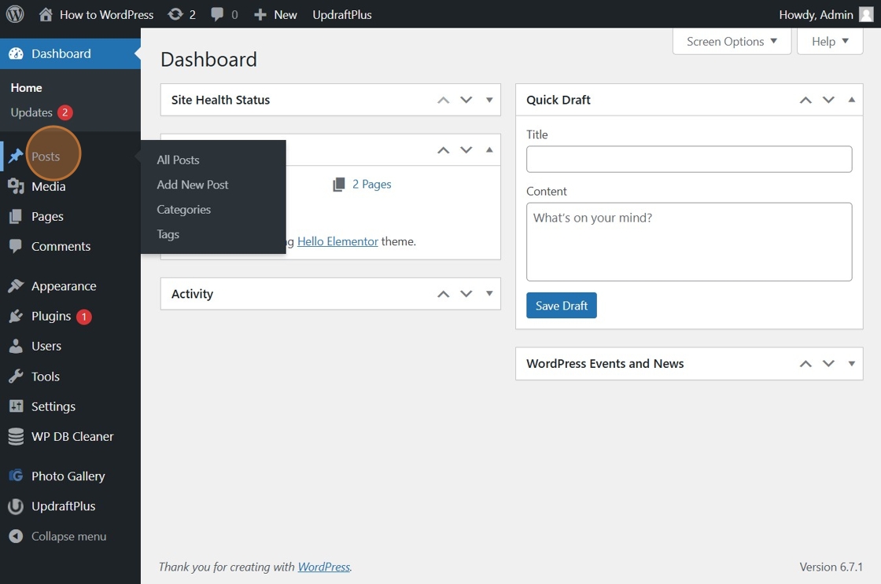Click the Version 6.7.1 footer text
The width and height of the screenshot is (881, 584).
click(x=831, y=567)
